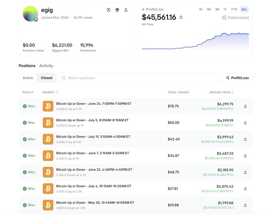Open Bitcoin Up or Down May 30 market
The width and height of the screenshot is (271, 215).
pyautogui.click(x=95, y=202)
